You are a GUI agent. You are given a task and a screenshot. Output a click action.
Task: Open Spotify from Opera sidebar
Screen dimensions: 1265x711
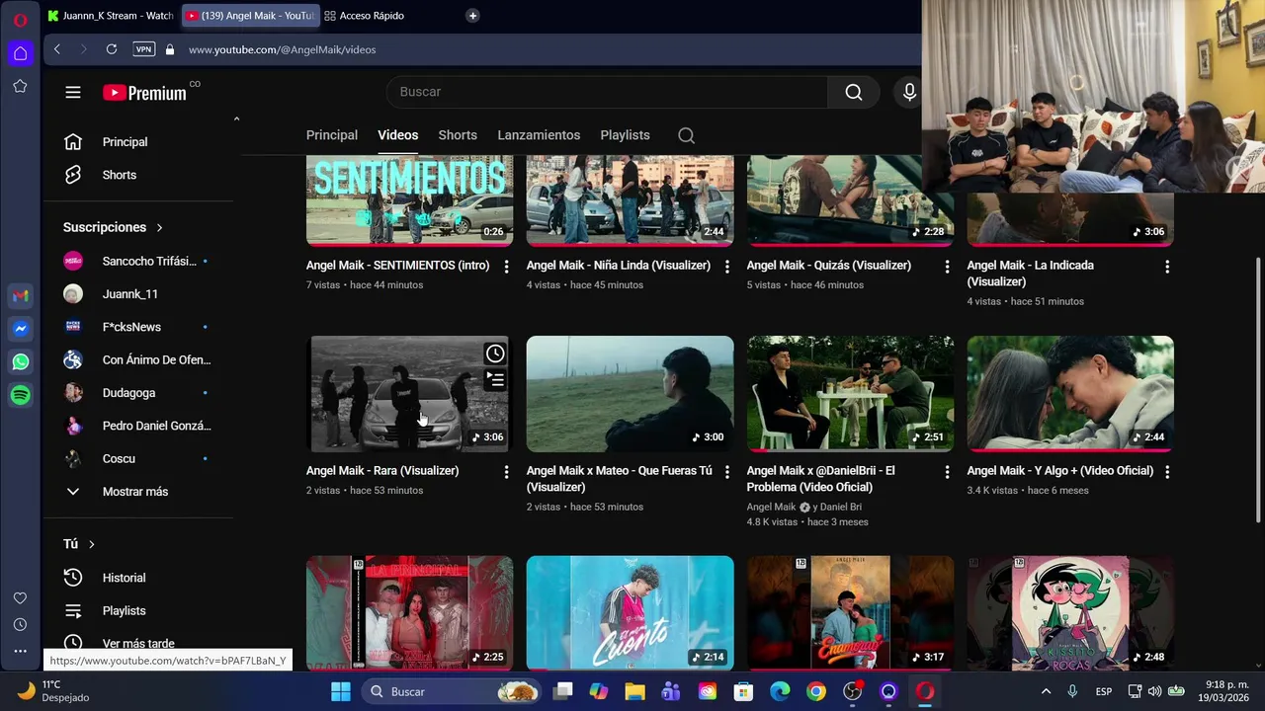click(x=21, y=395)
